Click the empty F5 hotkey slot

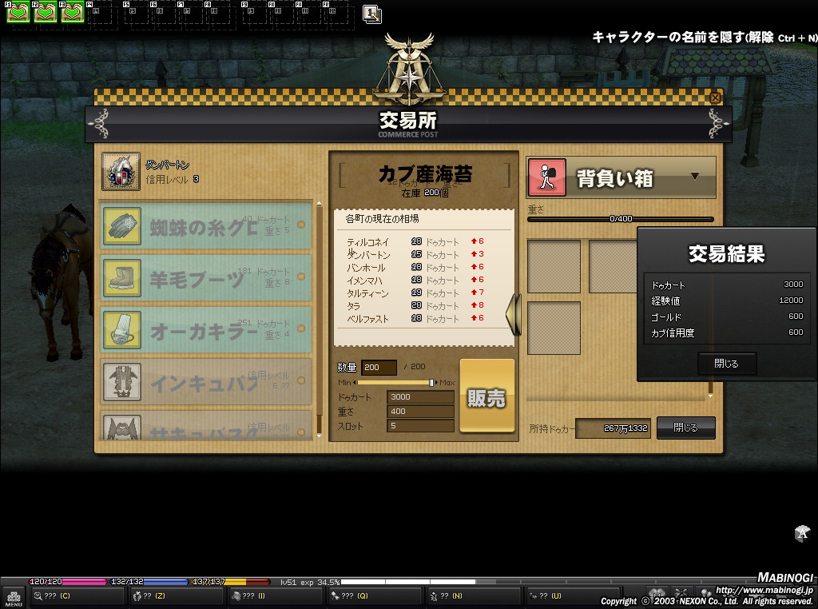click(x=136, y=13)
